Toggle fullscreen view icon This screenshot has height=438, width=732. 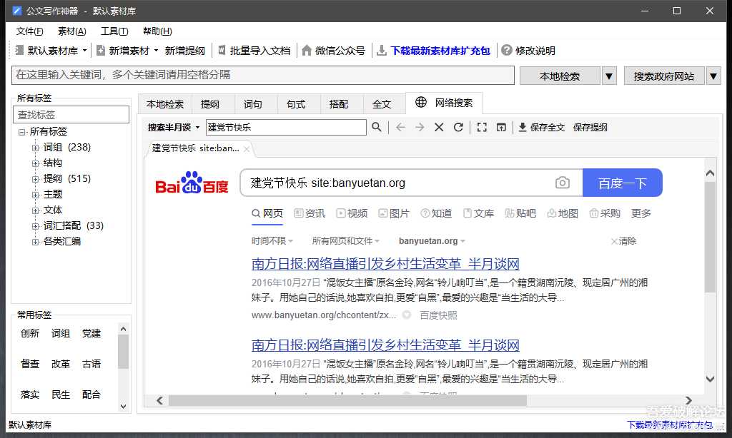point(482,127)
